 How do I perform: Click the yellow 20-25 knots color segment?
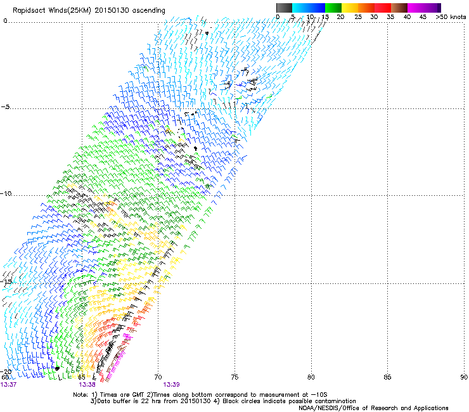tap(350, 8)
